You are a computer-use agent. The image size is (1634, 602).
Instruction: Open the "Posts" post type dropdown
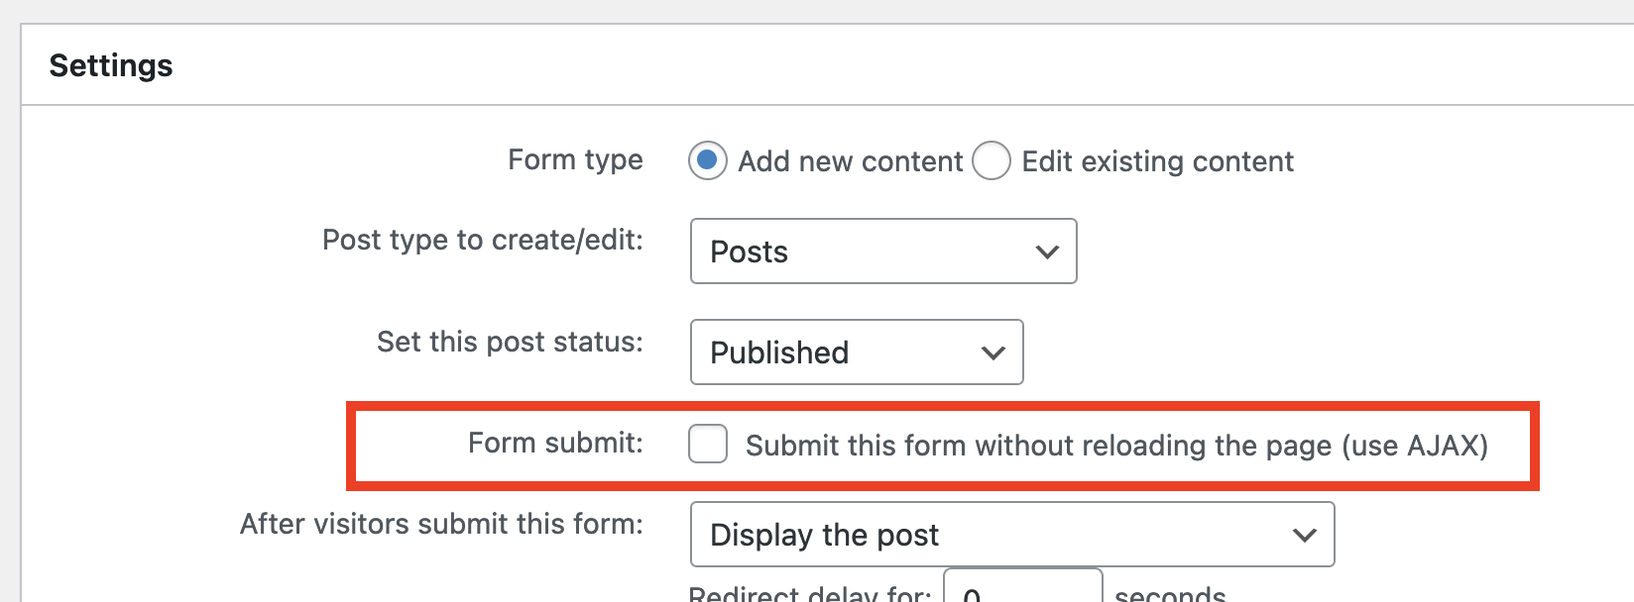[883, 251]
